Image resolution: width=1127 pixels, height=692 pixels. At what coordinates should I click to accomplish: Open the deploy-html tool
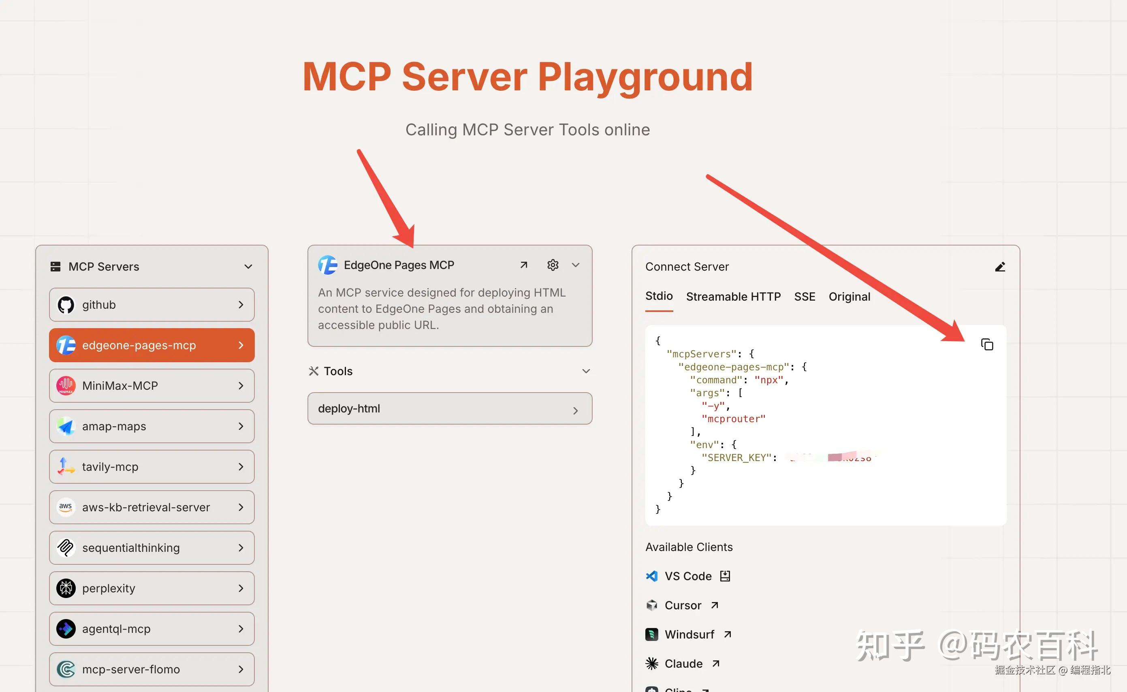449,408
